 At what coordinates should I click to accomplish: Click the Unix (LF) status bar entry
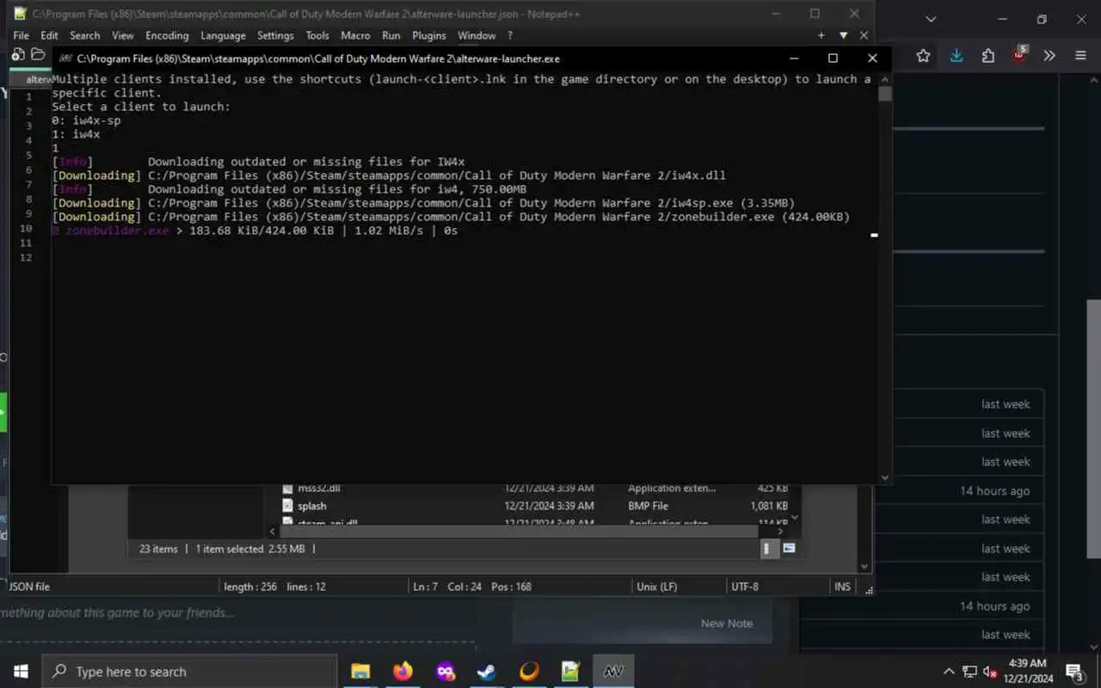point(657,587)
